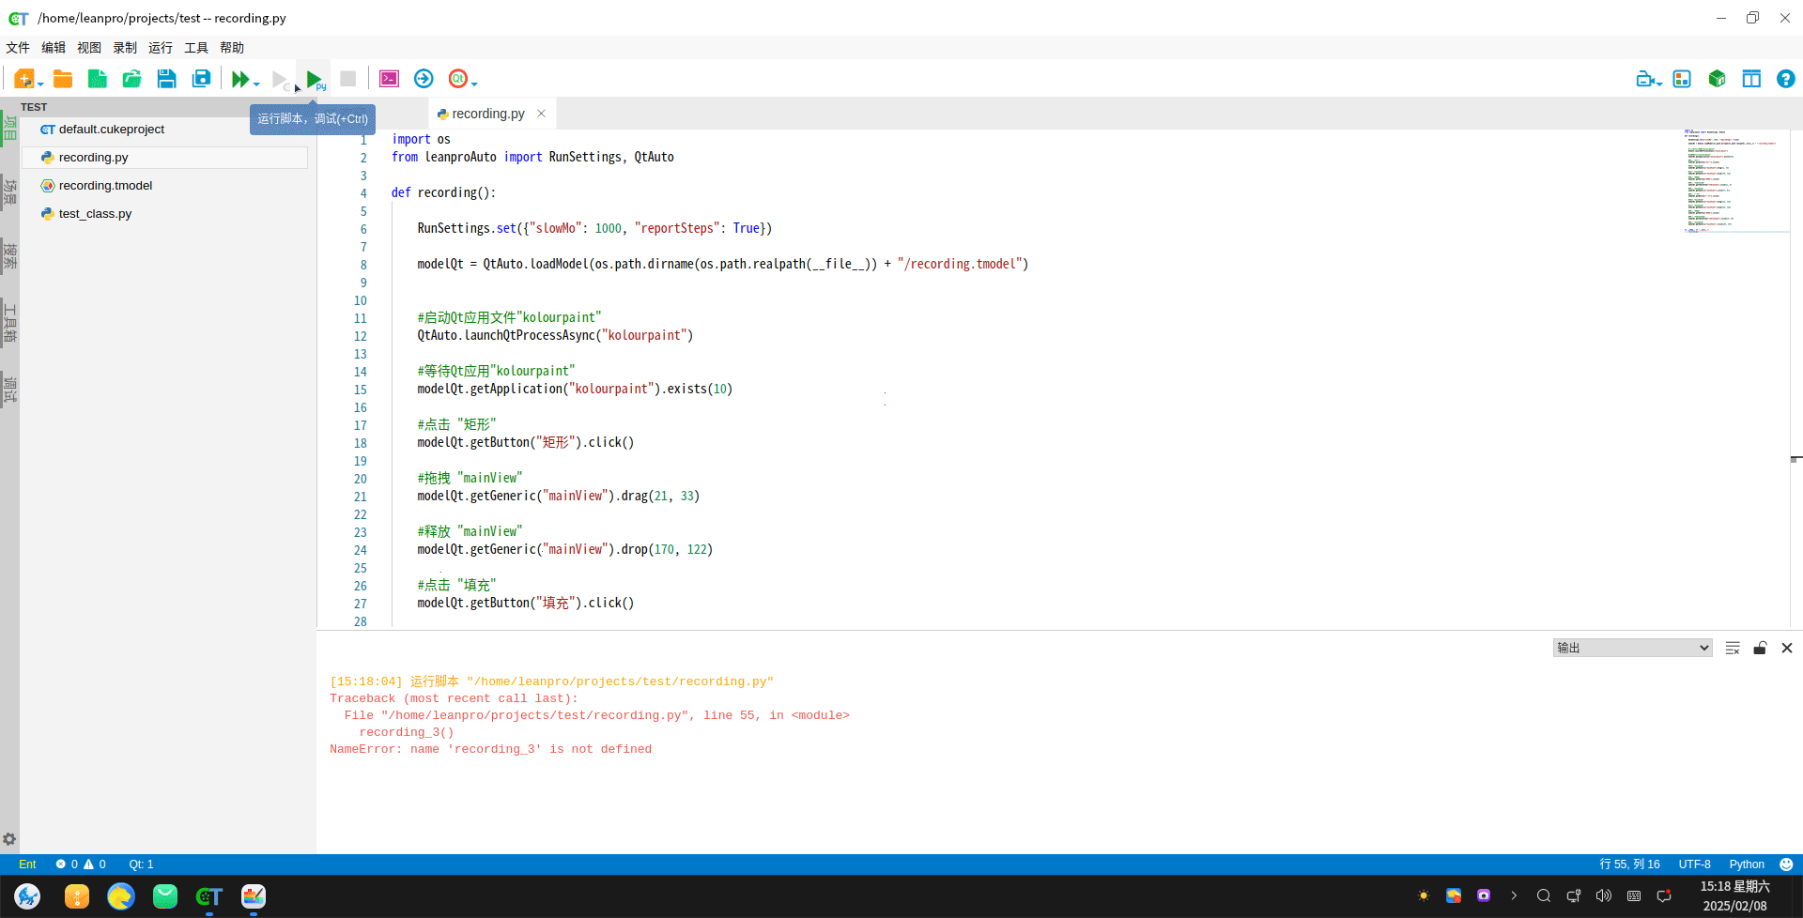1803x918 pixels.
Task: Toggle the output panel scroll lock icon
Action: [x=1760, y=648]
